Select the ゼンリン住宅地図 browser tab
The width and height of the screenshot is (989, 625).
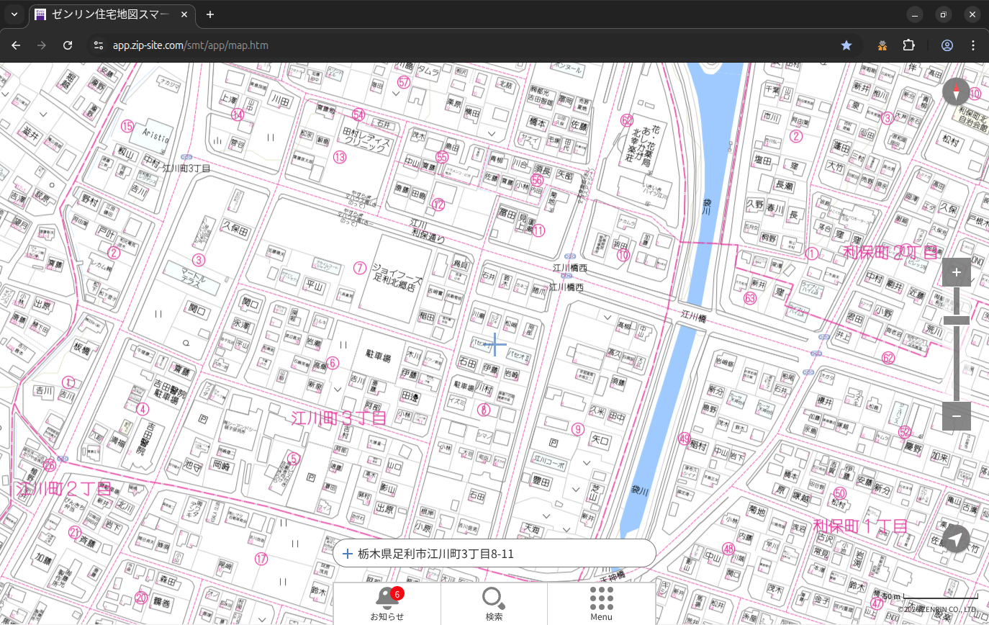[x=108, y=14]
